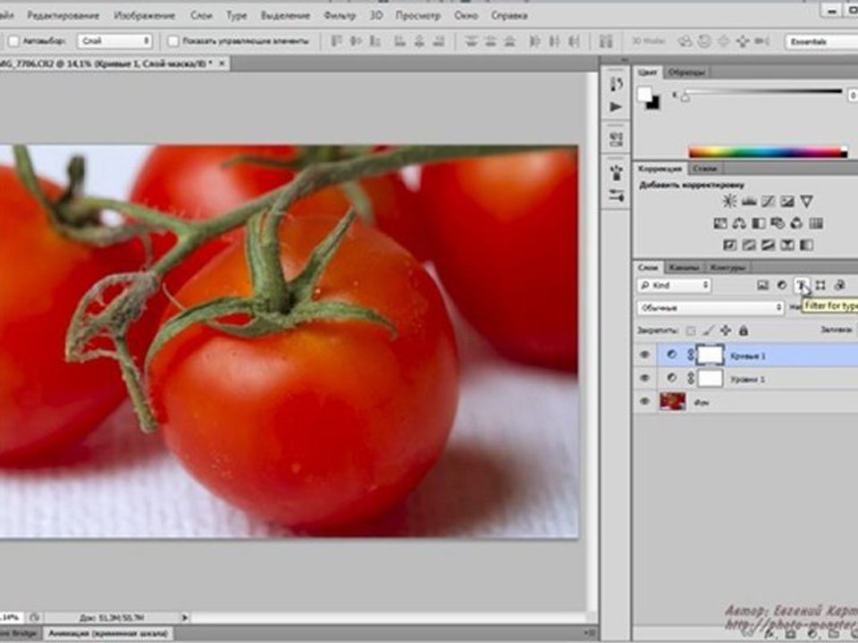This screenshot has height=643, width=858.
Task: Add a Selective Color adjustment
Action: pyautogui.click(x=787, y=245)
